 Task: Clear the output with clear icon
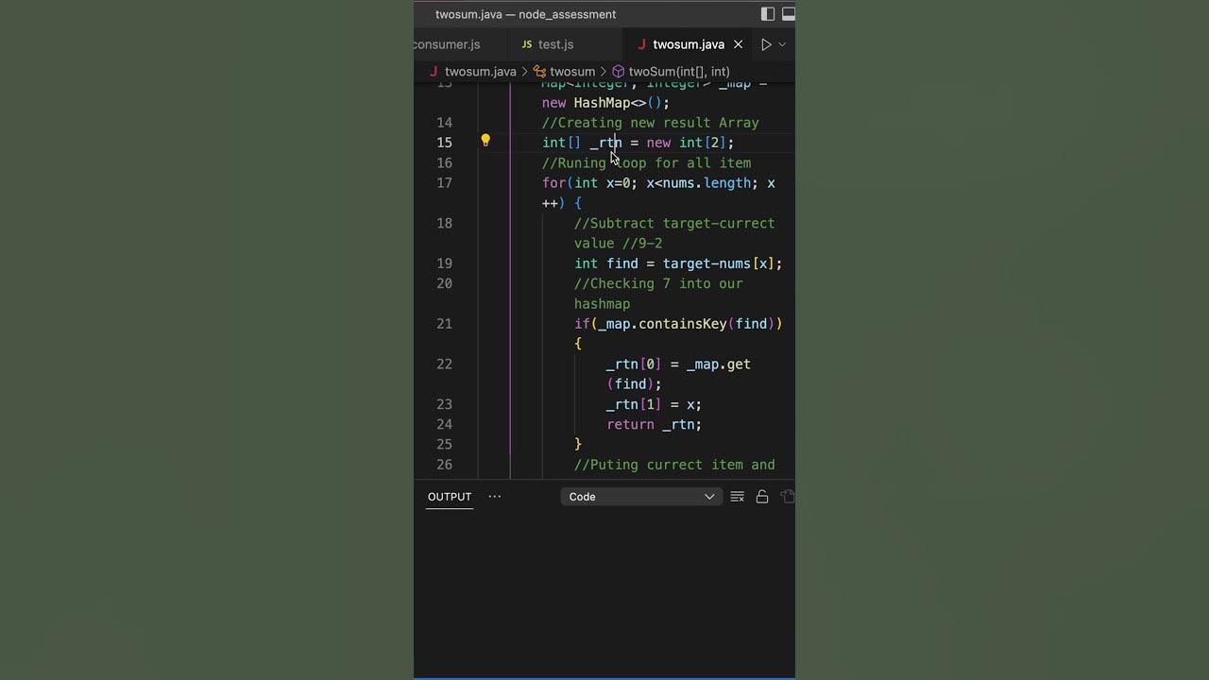click(738, 497)
